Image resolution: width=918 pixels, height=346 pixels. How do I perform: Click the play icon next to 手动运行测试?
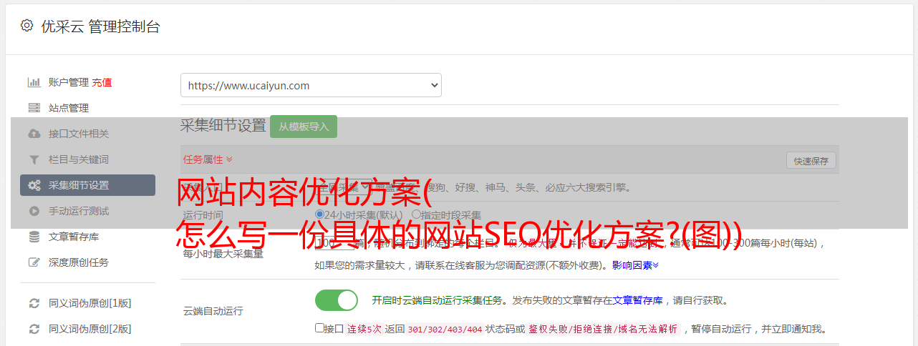point(34,211)
